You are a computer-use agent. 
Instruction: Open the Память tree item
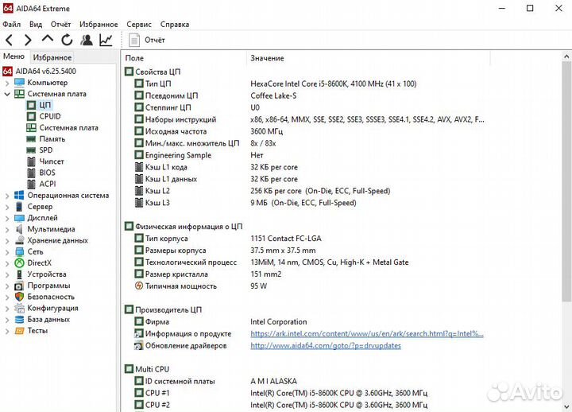coord(46,139)
